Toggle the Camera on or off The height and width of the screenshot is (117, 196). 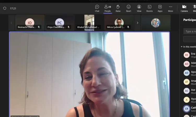184,8
